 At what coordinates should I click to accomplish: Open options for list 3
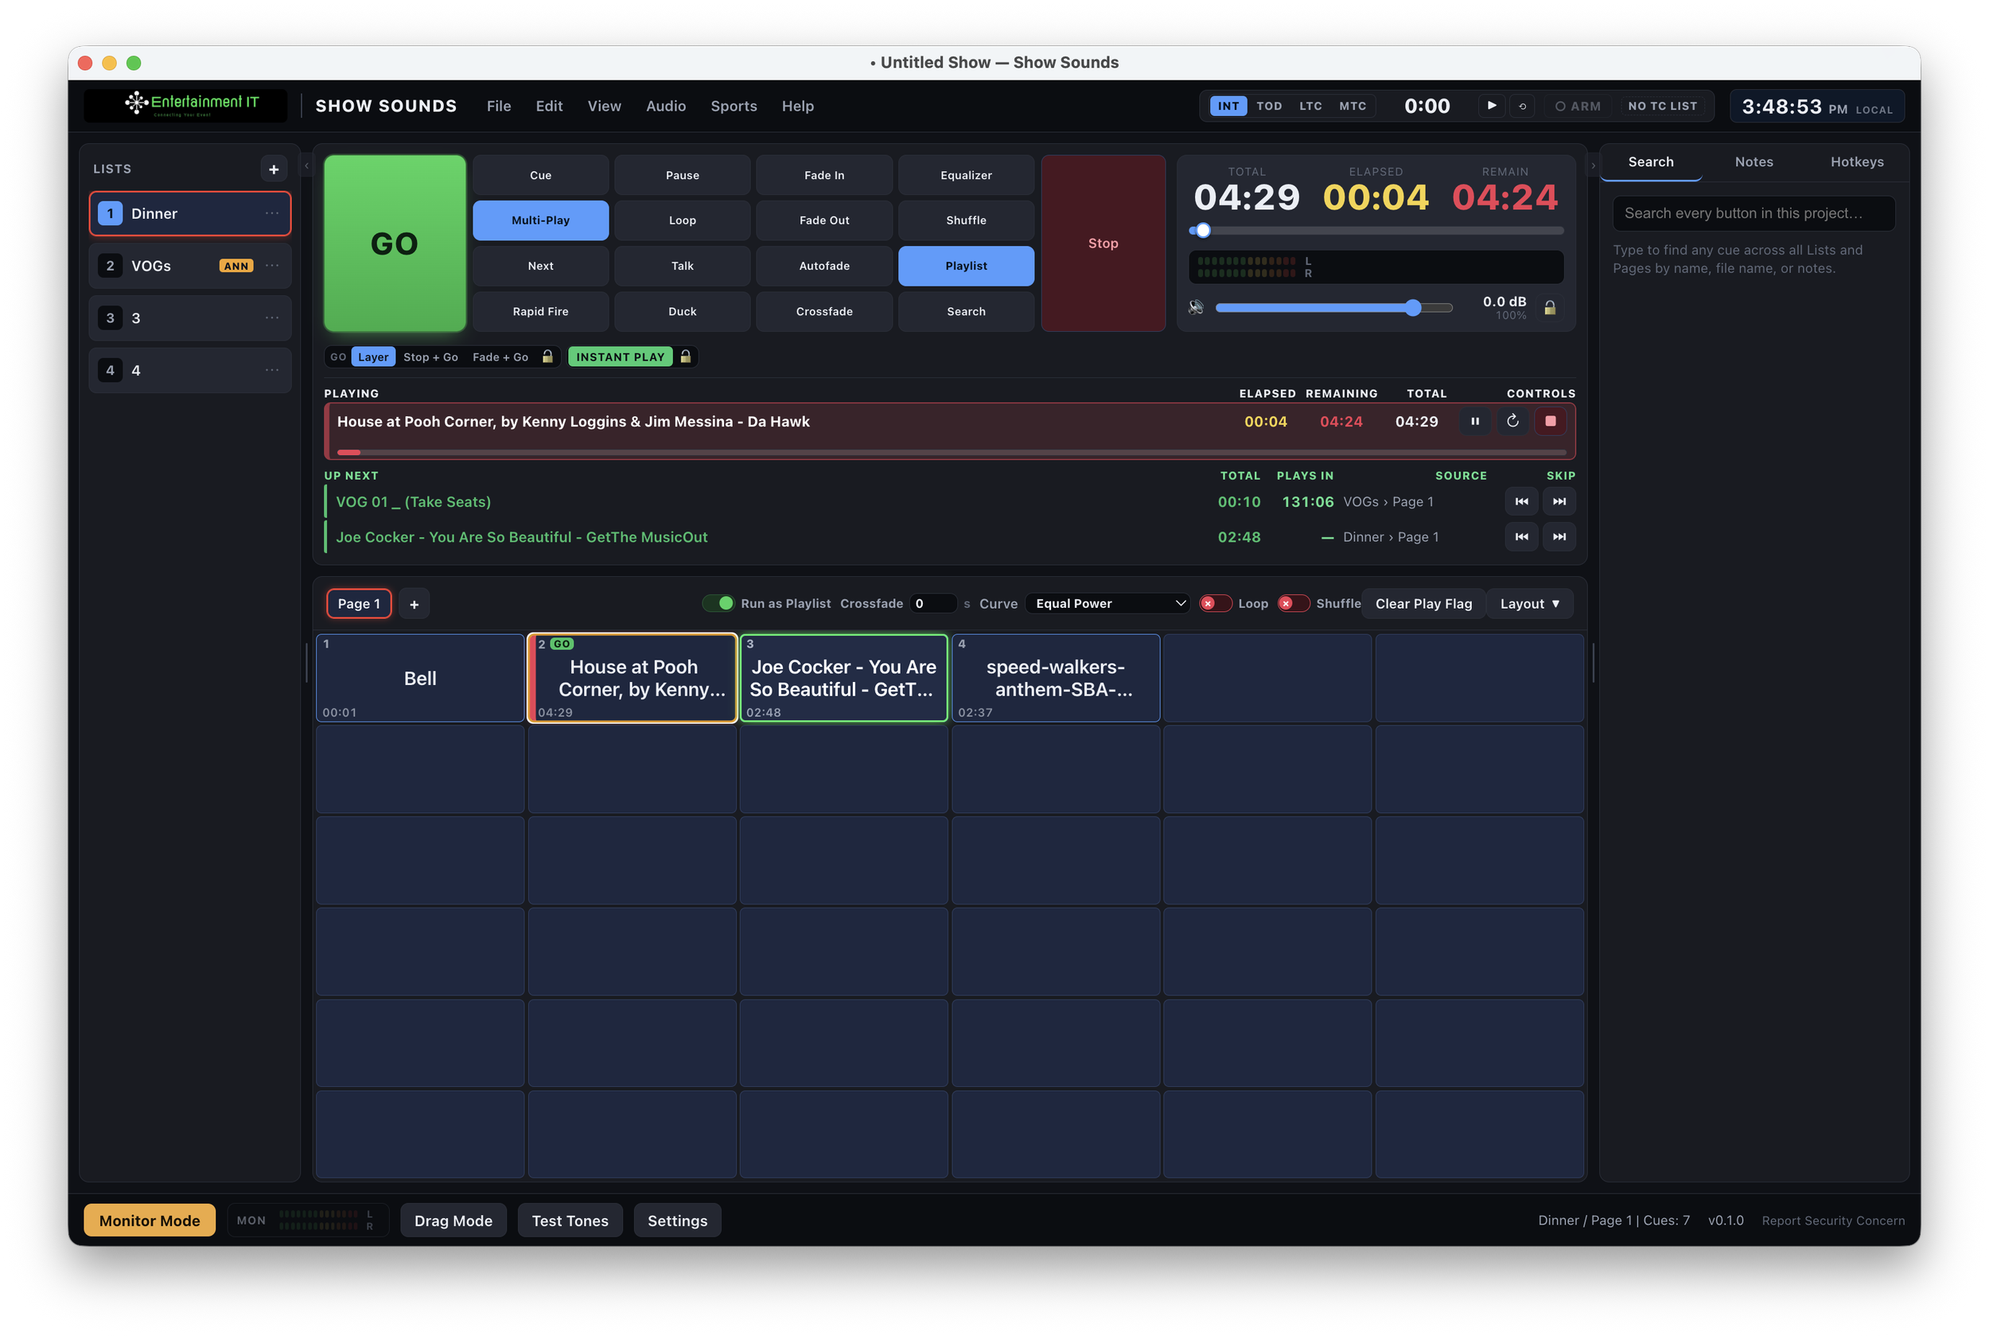point(272,317)
